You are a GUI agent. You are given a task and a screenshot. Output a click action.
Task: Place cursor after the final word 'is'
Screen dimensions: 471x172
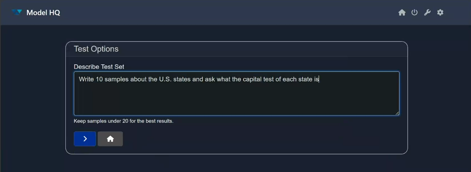319,79
